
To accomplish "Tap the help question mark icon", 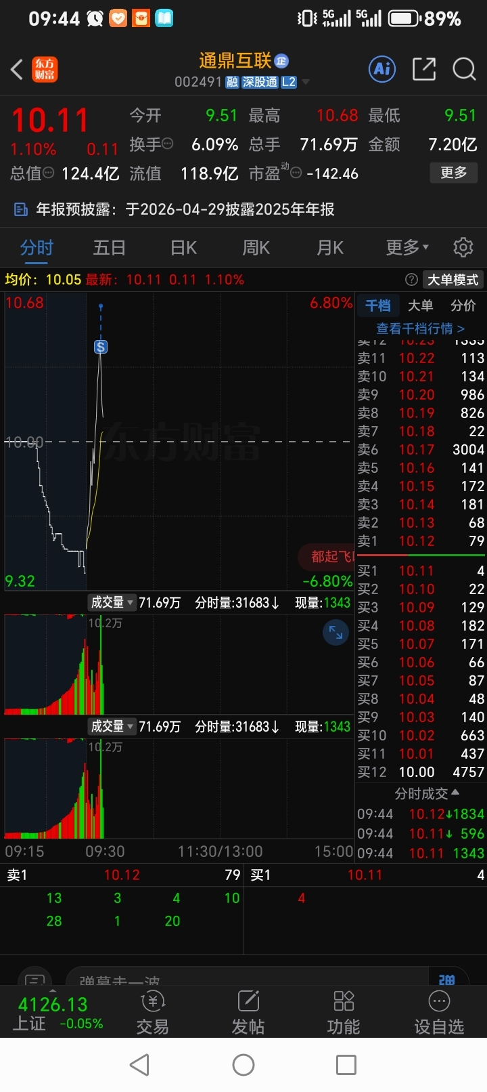I will point(411,279).
